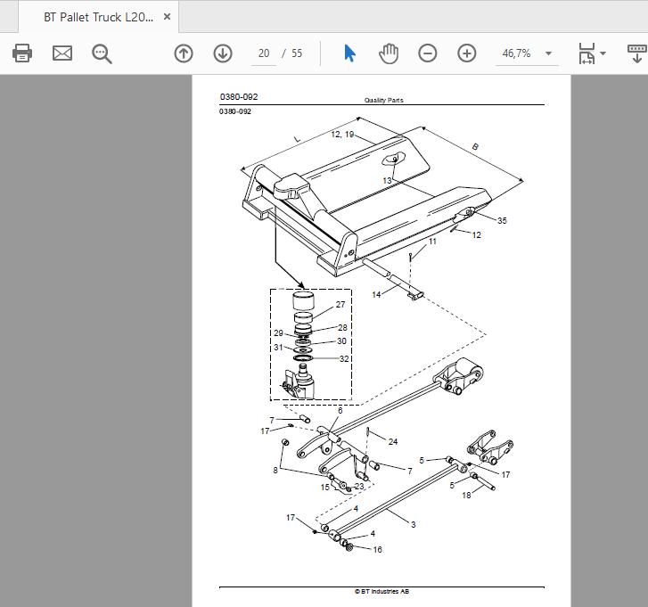
Task: Click part number 16 label
Action: tap(378, 550)
